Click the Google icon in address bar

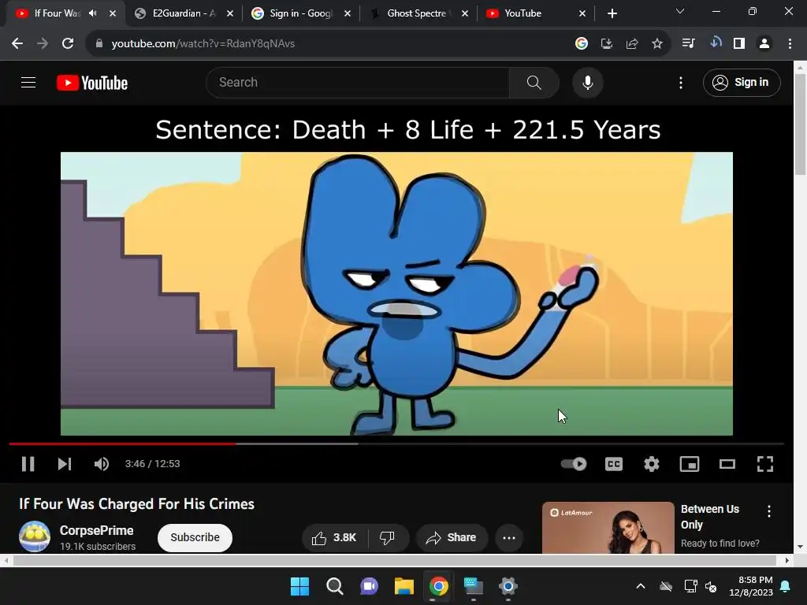click(x=582, y=44)
